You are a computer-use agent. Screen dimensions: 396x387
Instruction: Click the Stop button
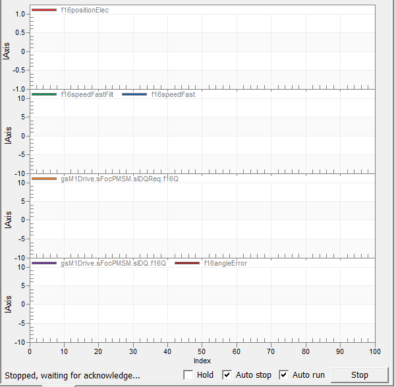359,375
